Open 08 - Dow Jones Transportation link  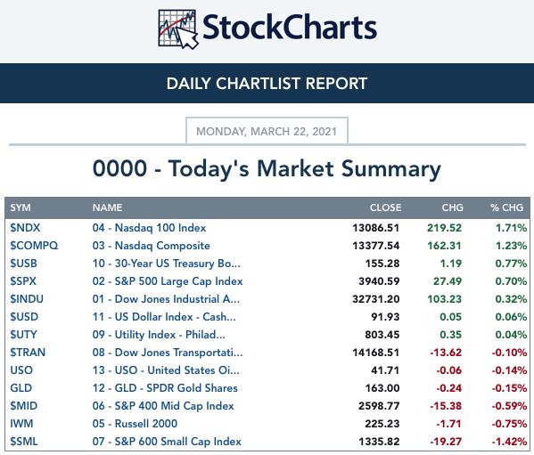coord(168,353)
